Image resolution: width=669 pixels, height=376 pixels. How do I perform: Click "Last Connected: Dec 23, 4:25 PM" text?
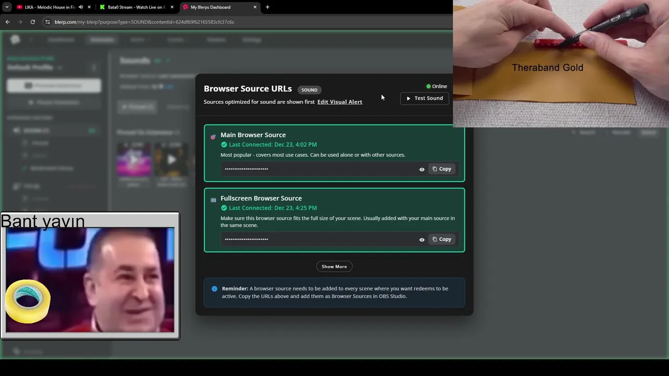point(273,208)
